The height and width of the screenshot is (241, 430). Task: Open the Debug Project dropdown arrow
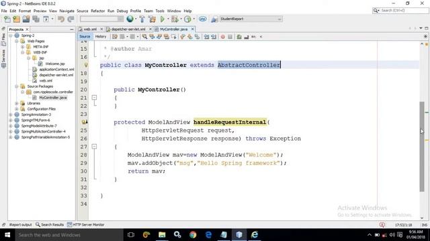tap(181, 19)
